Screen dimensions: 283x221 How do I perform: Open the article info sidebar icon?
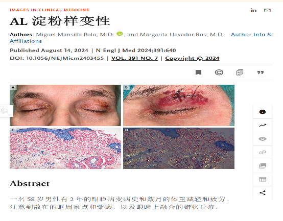(x=263, y=112)
